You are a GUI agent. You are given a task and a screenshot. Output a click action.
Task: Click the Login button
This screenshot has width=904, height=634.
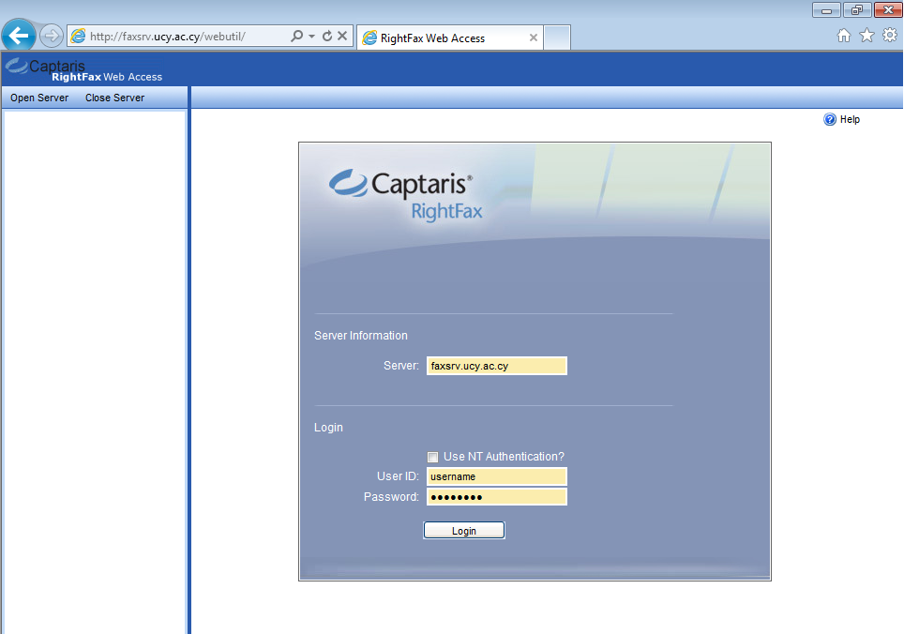pos(464,530)
